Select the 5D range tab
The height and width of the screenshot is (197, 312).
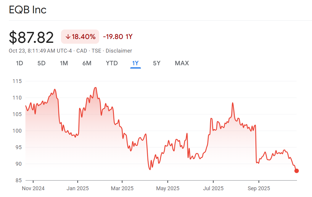pyautogui.click(x=41, y=63)
